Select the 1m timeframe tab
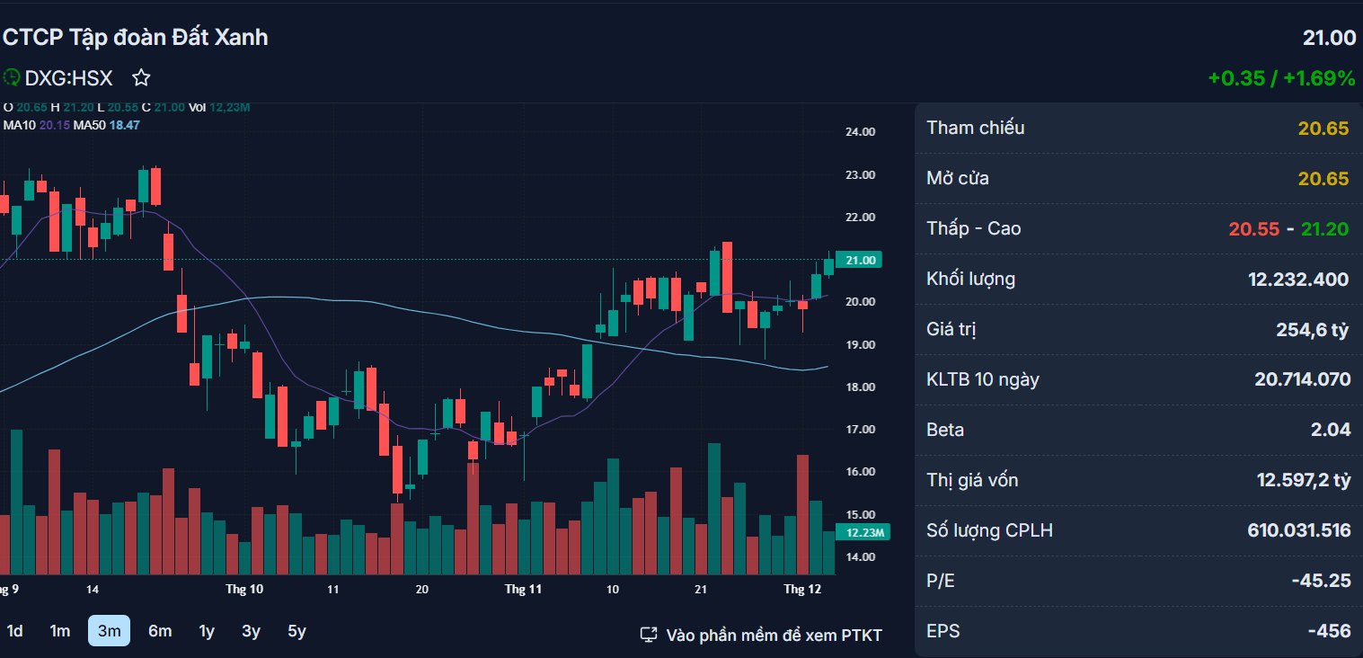Image resolution: width=1363 pixels, height=658 pixels. (60, 631)
